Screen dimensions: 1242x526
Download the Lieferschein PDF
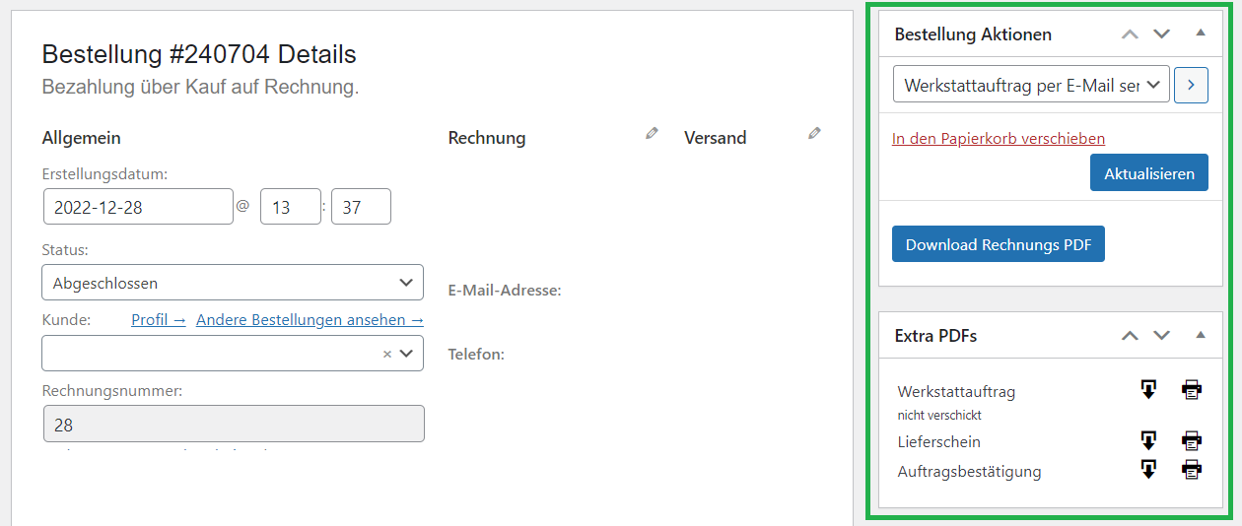pyautogui.click(x=1148, y=440)
